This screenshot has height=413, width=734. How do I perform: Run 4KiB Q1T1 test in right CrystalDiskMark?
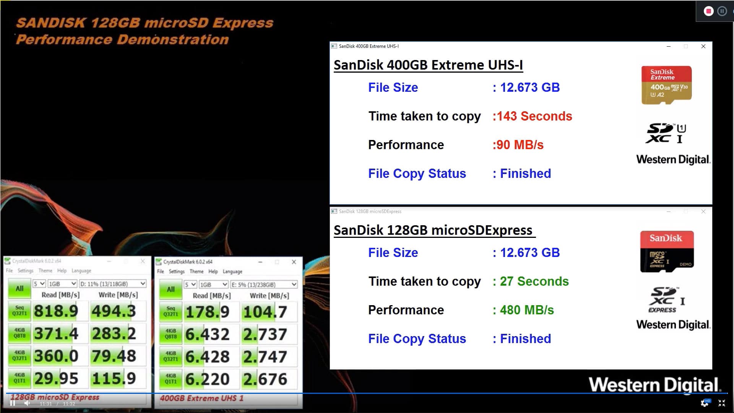point(171,379)
